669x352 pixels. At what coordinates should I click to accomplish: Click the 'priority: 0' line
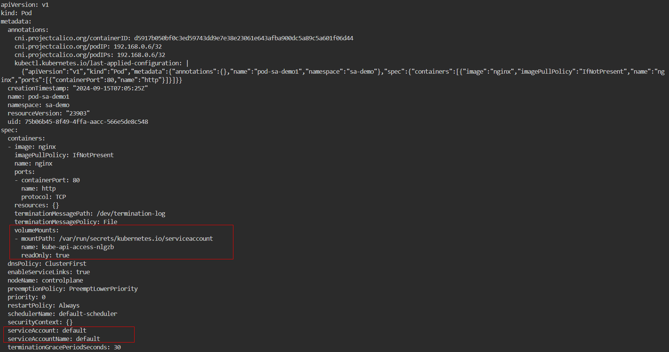[x=27, y=297]
